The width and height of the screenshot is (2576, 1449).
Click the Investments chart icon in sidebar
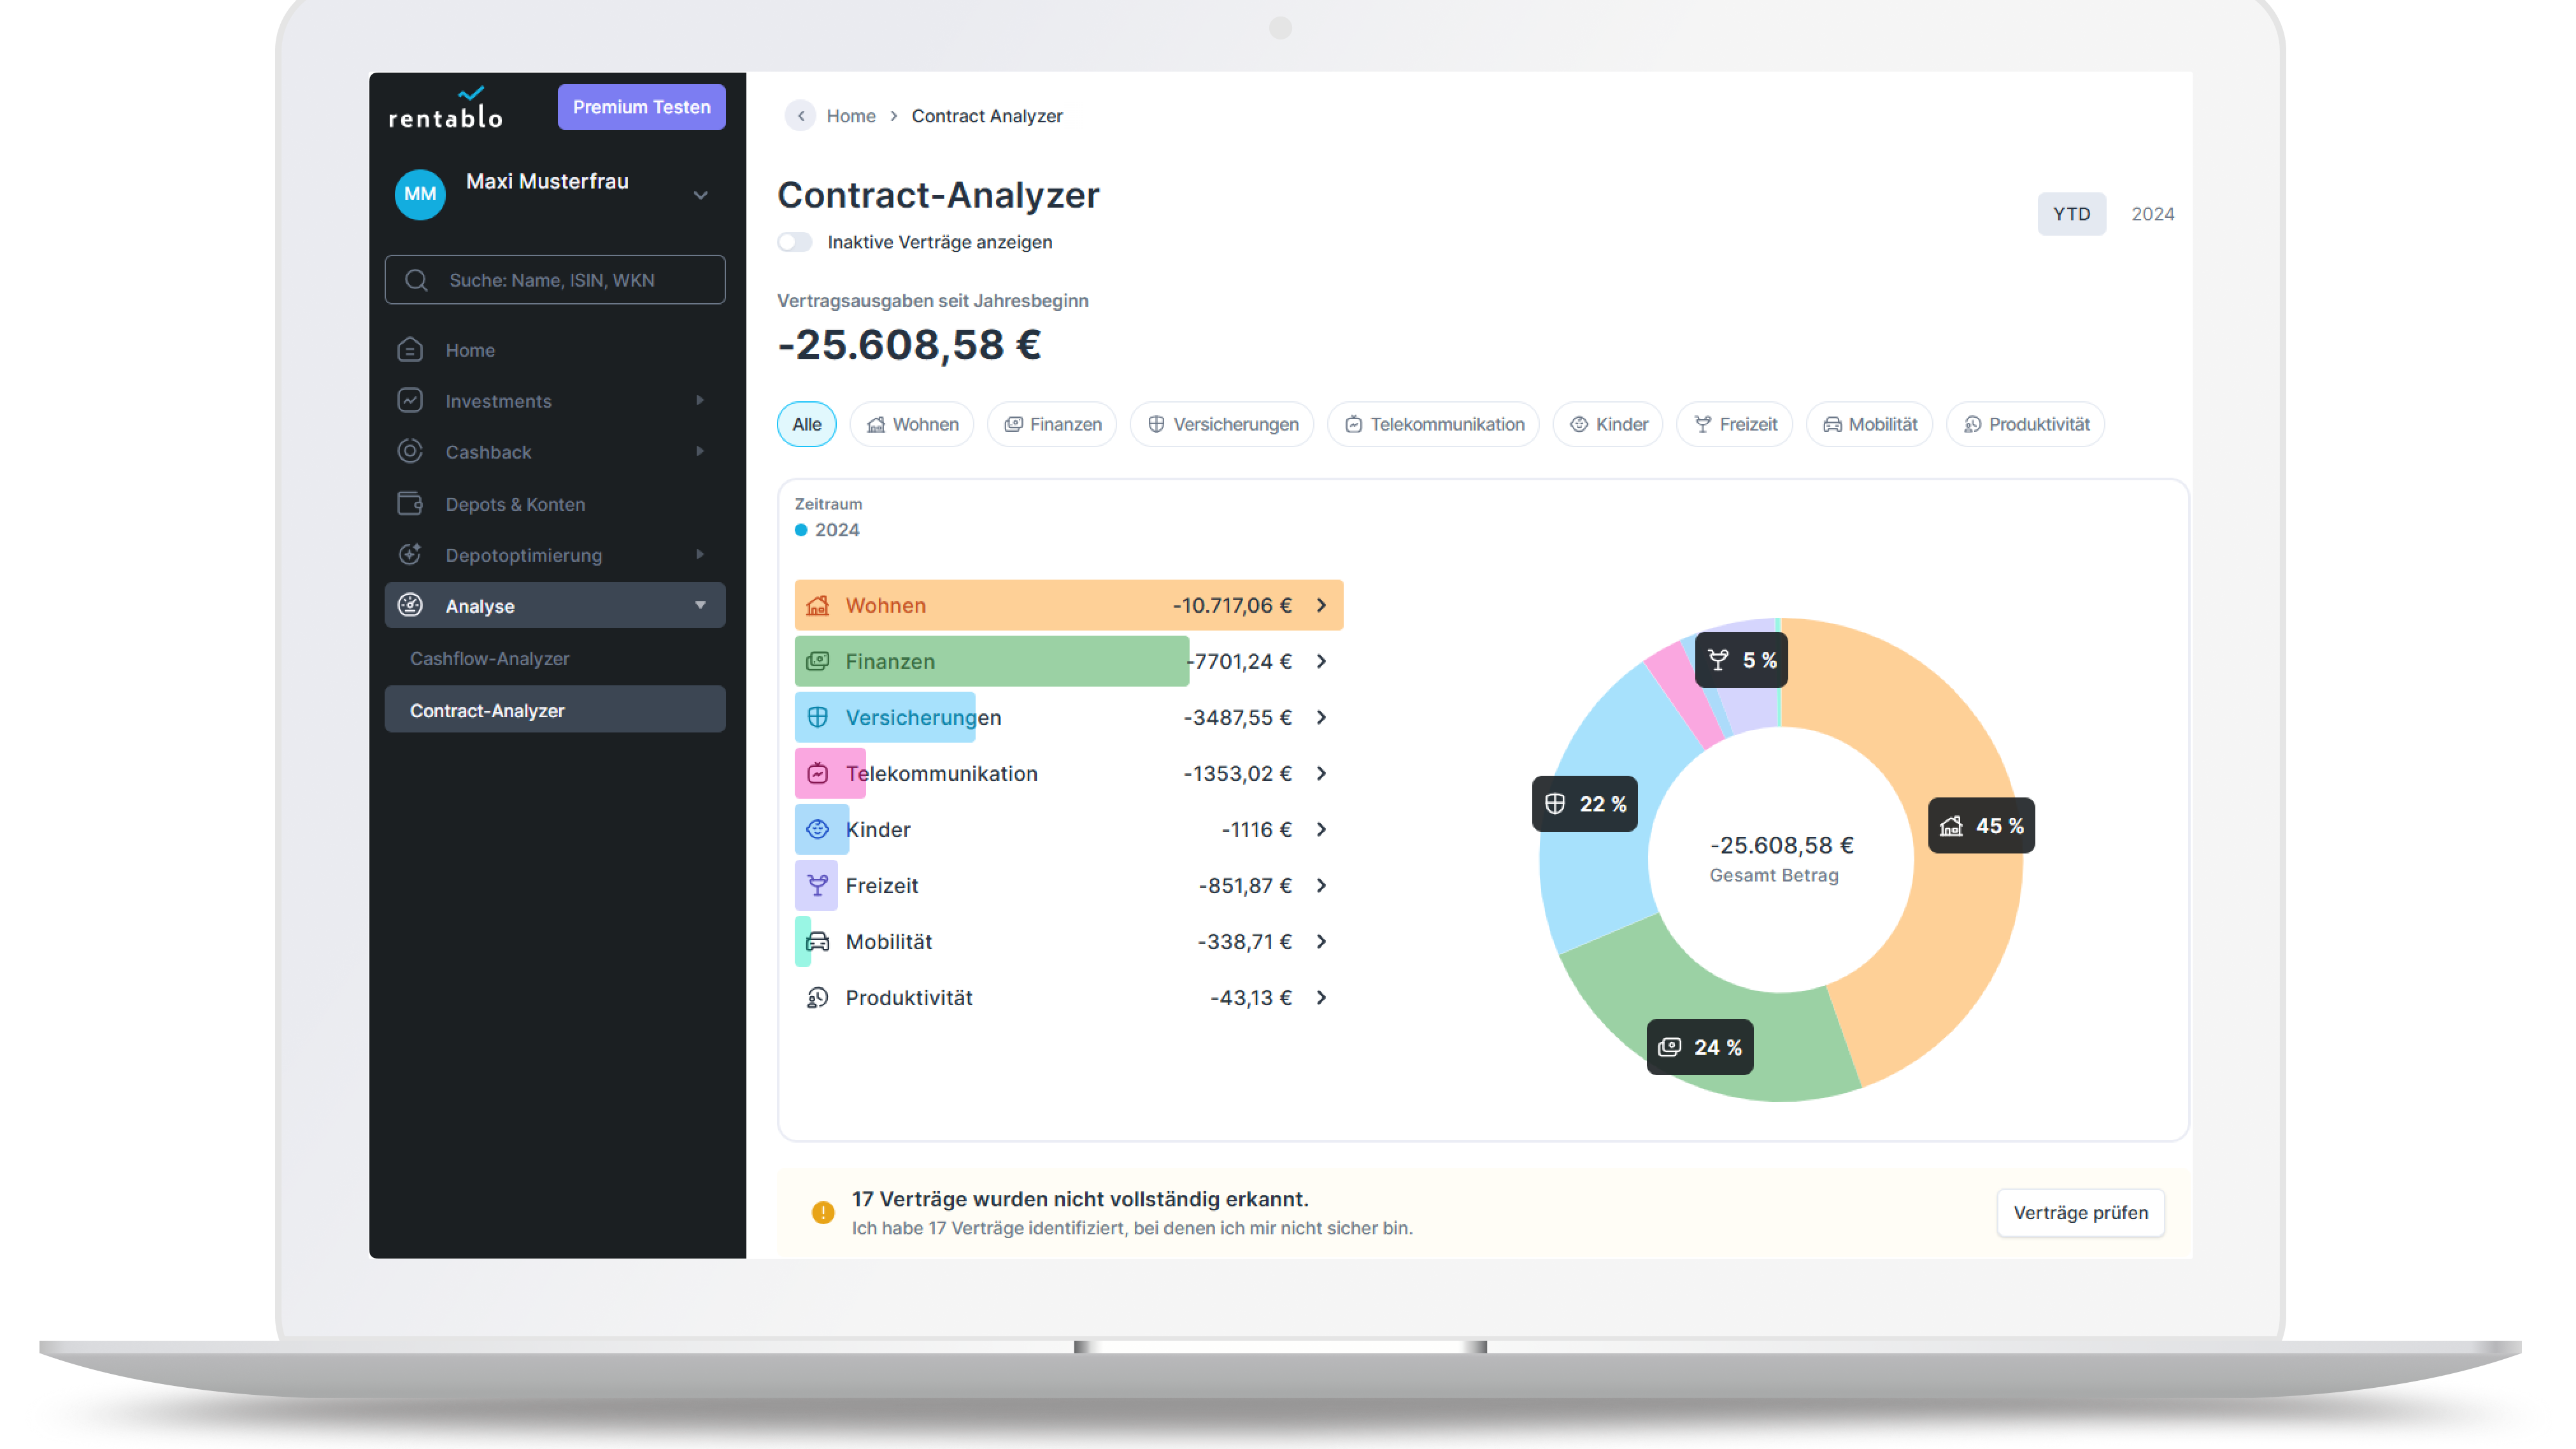[410, 401]
